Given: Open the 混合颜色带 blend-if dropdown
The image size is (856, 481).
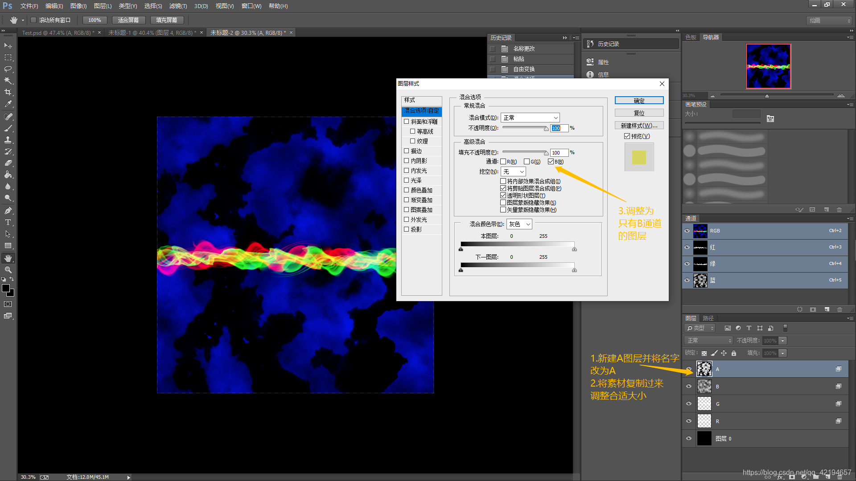Looking at the screenshot, I should coord(519,224).
